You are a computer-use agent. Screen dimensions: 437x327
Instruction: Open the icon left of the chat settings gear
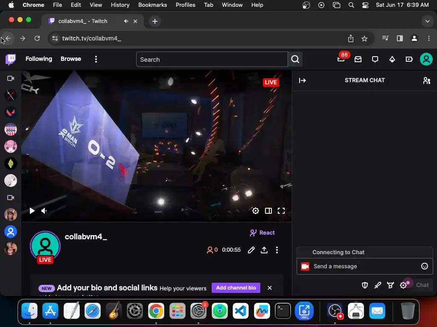click(x=390, y=285)
